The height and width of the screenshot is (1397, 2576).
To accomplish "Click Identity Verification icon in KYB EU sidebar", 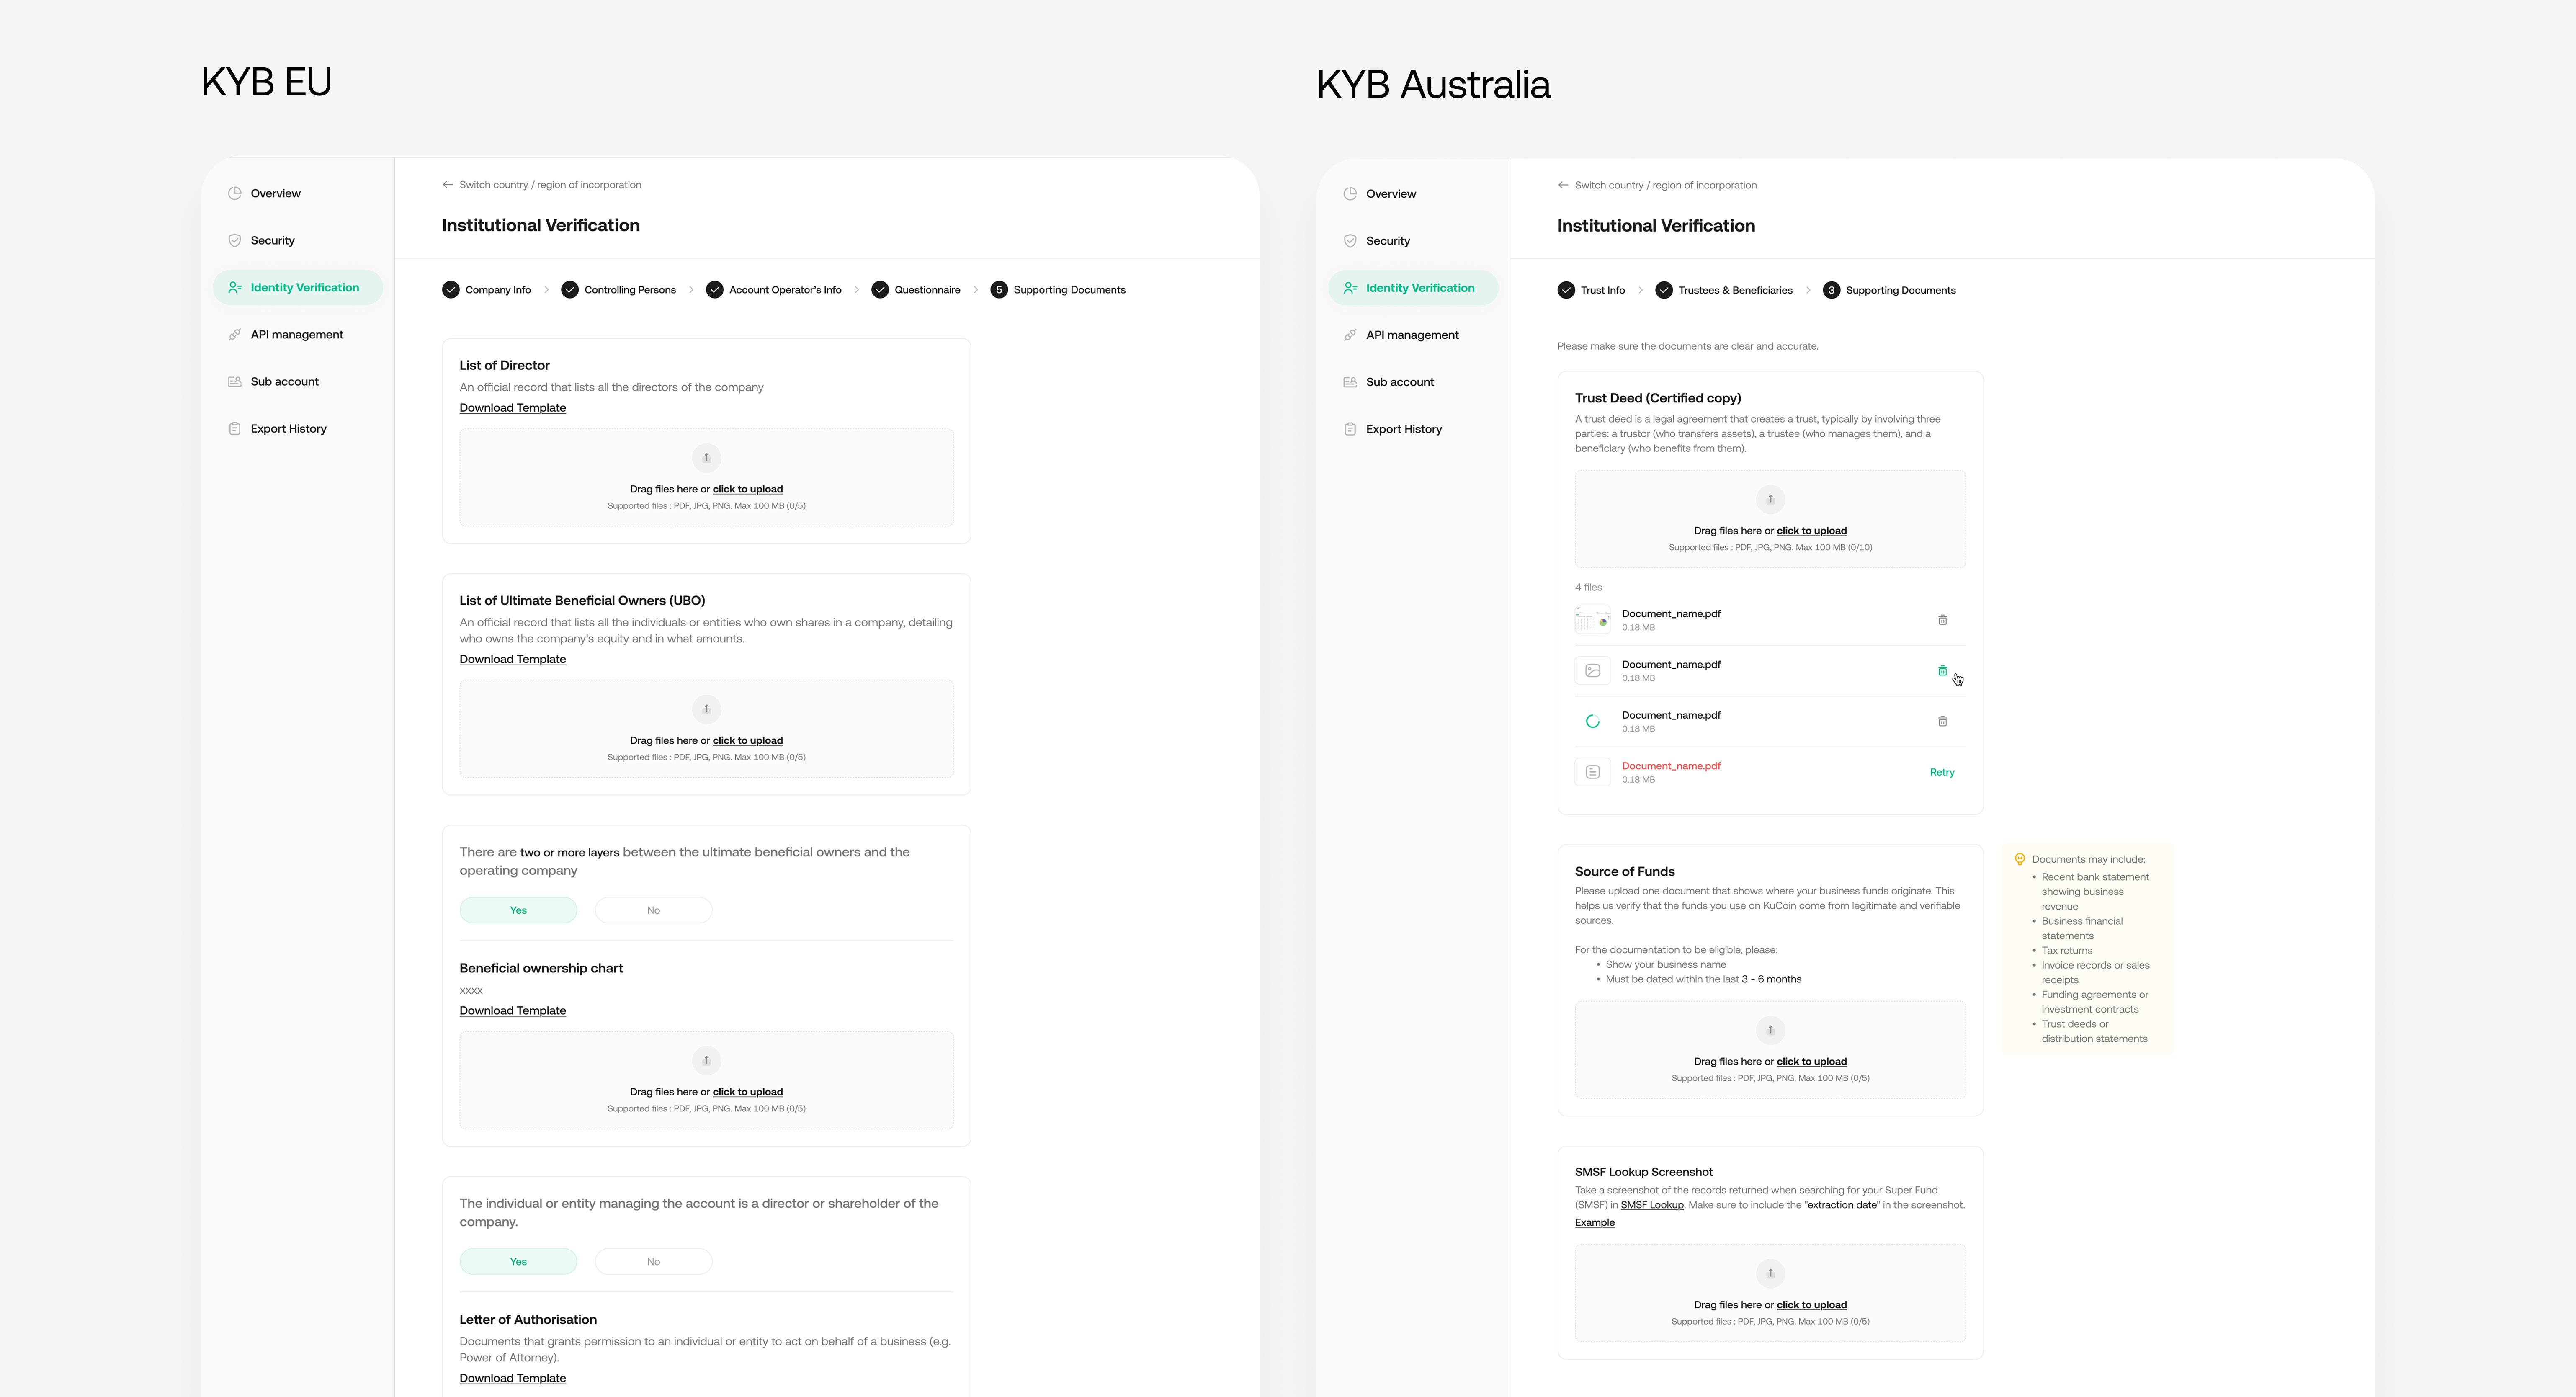I will pos(234,288).
